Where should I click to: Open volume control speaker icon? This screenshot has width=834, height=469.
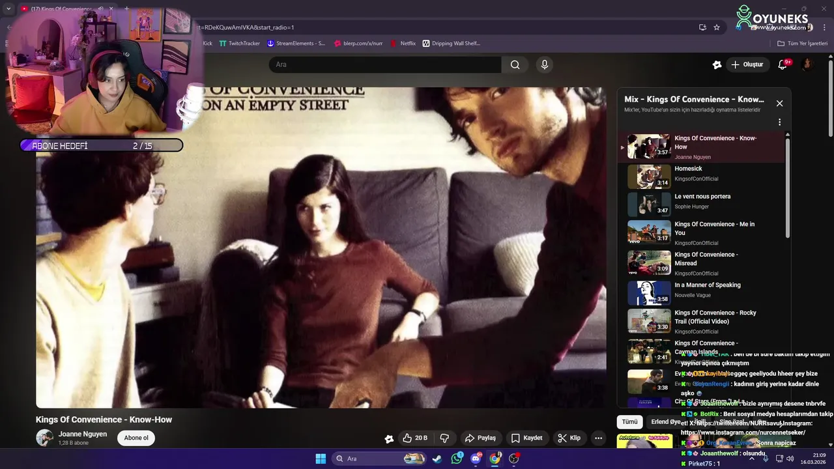tap(790, 459)
